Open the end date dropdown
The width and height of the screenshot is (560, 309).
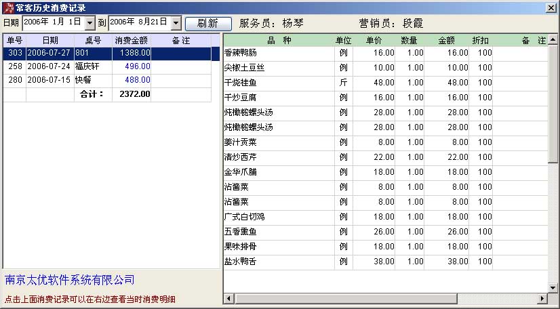point(176,23)
